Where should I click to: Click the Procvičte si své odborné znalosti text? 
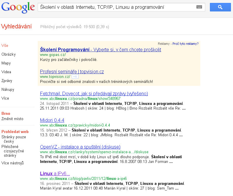(96, 82)
